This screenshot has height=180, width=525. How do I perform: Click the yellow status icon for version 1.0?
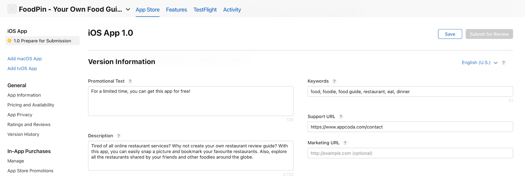click(x=10, y=41)
